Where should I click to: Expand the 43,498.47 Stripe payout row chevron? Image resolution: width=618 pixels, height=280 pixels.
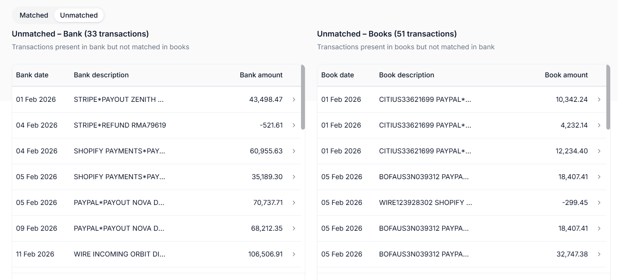pyautogui.click(x=294, y=100)
